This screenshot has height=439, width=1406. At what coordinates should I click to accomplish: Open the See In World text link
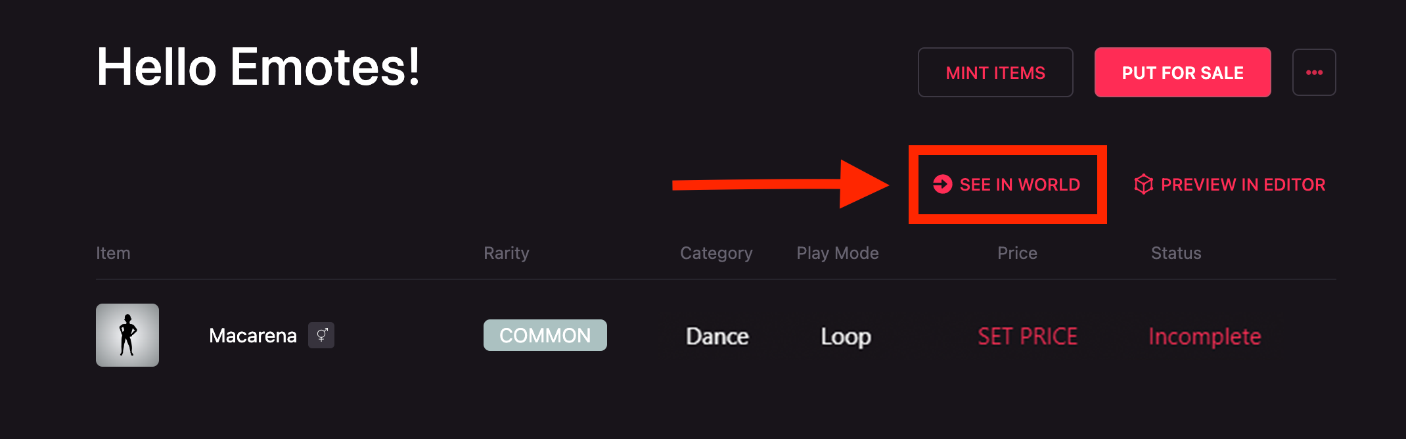pyautogui.click(x=1020, y=185)
